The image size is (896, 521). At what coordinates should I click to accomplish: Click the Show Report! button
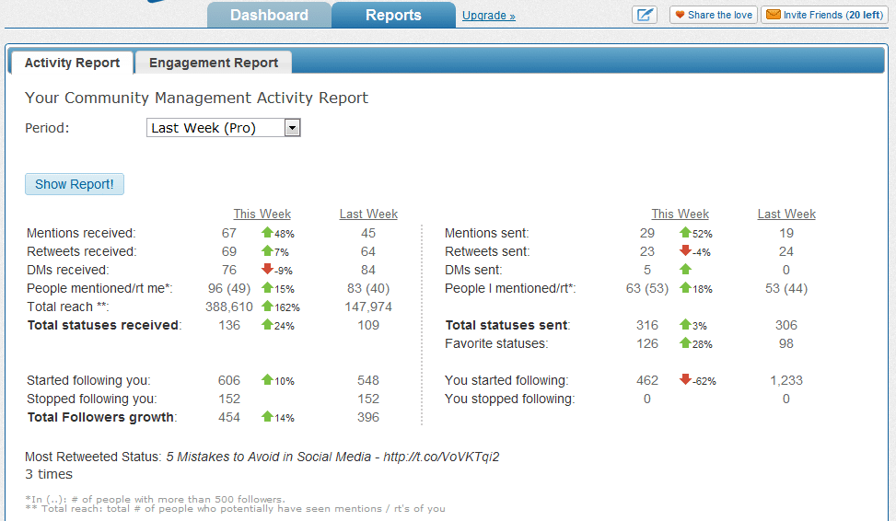(x=75, y=184)
